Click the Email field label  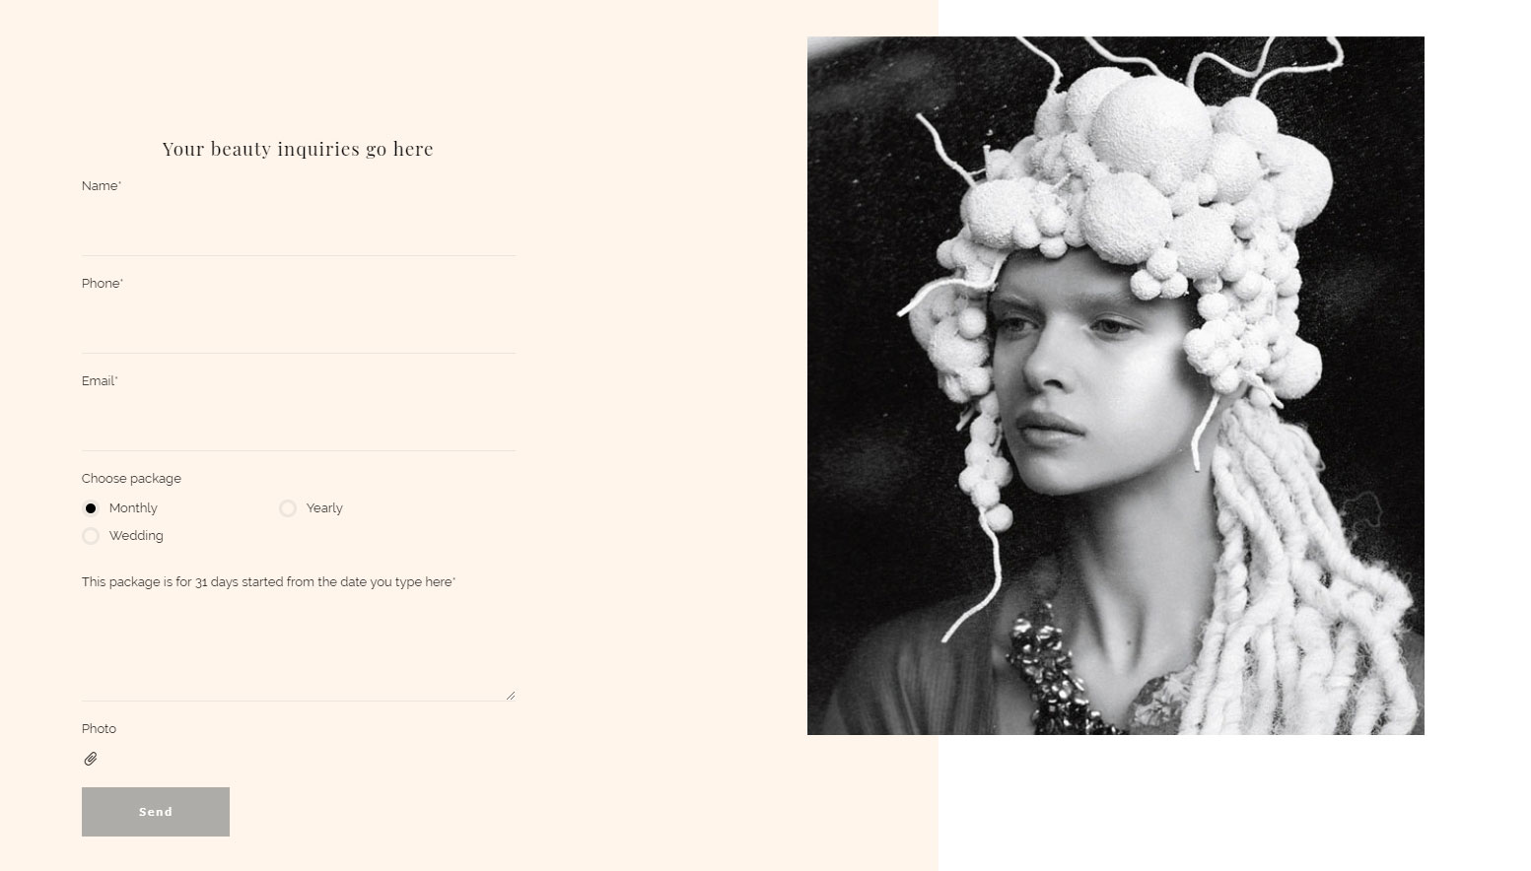pos(100,381)
